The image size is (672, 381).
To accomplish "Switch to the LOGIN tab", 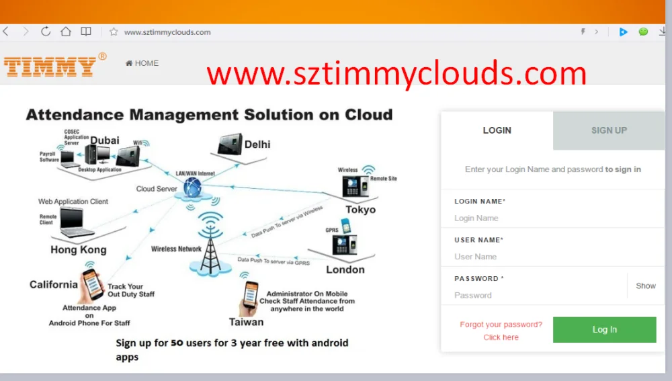I will [497, 130].
